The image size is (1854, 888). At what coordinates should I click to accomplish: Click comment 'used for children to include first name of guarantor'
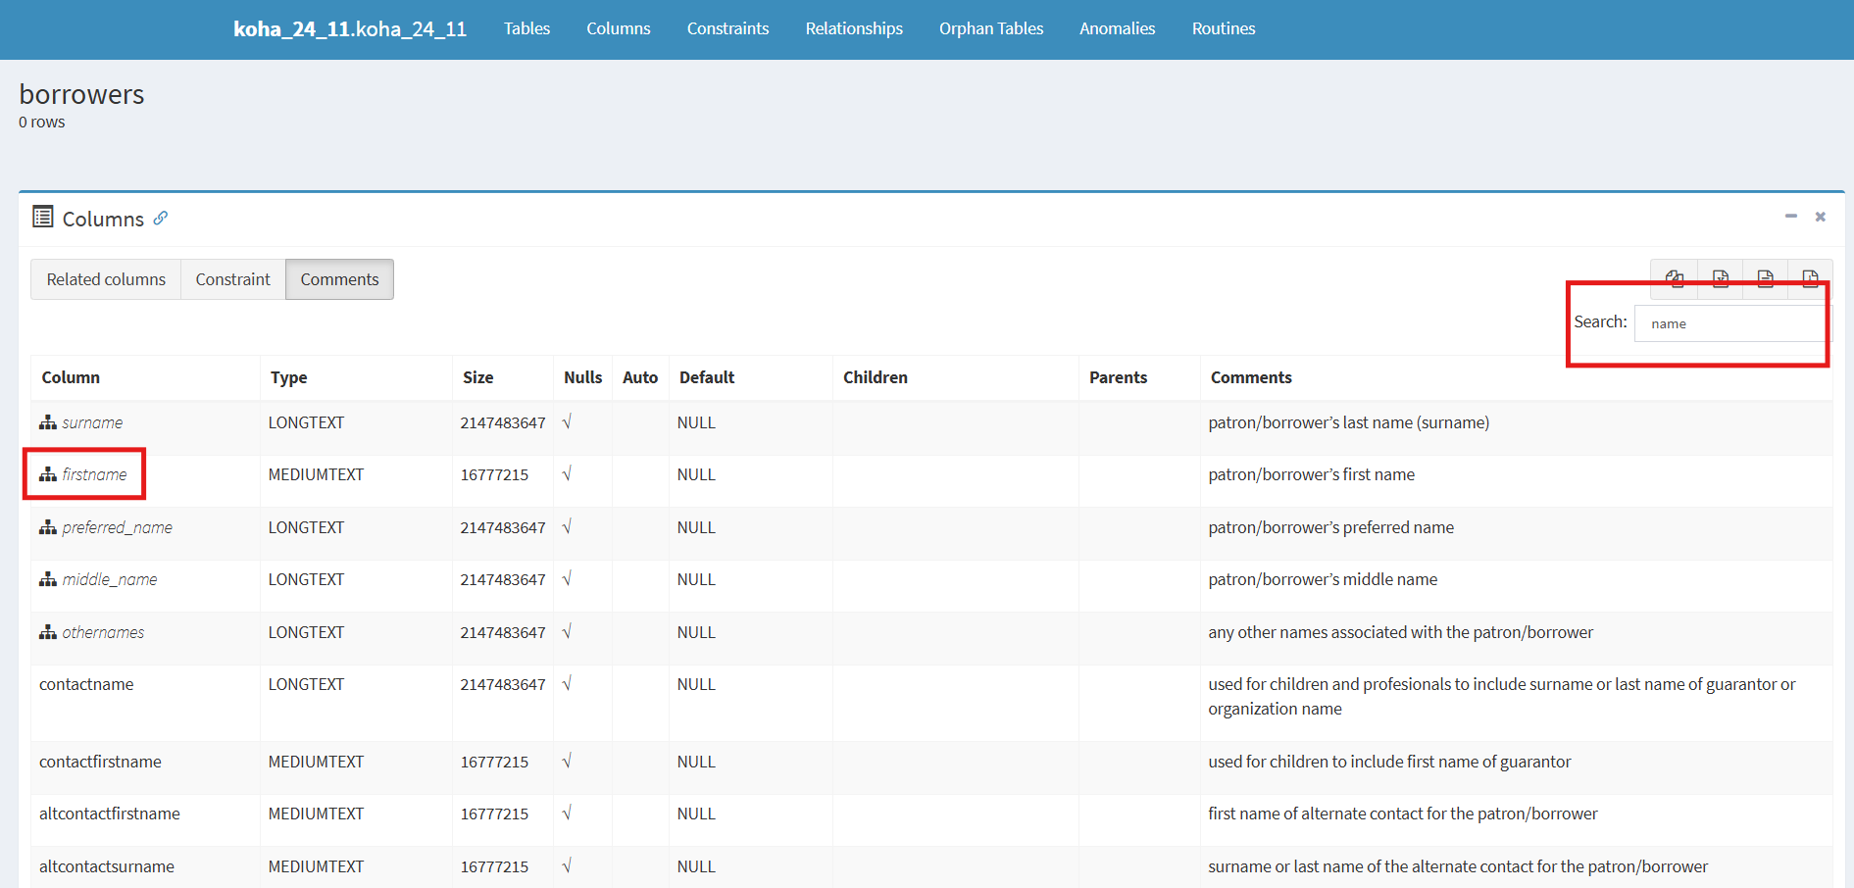tap(1389, 762)
